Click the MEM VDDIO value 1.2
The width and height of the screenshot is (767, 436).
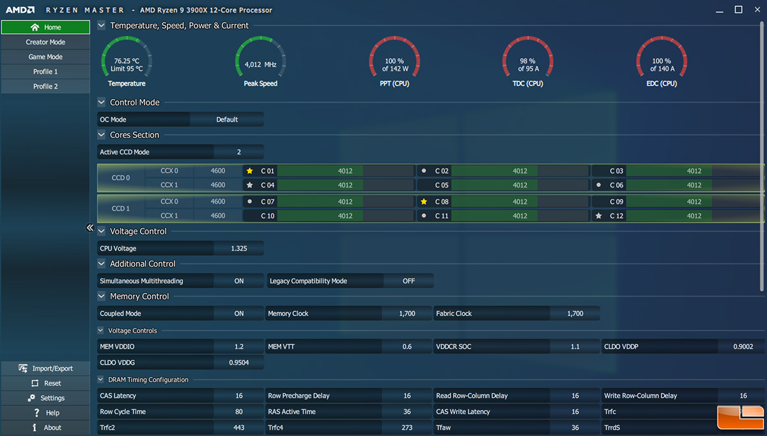[239, 347]
